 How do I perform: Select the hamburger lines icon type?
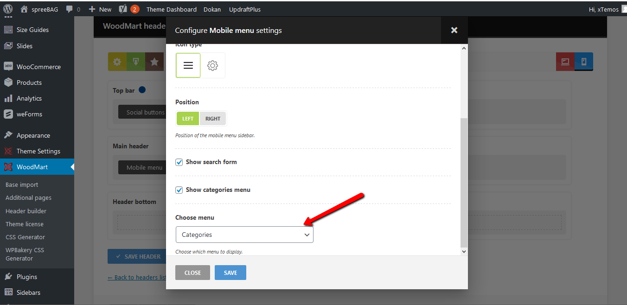(188, 65)
